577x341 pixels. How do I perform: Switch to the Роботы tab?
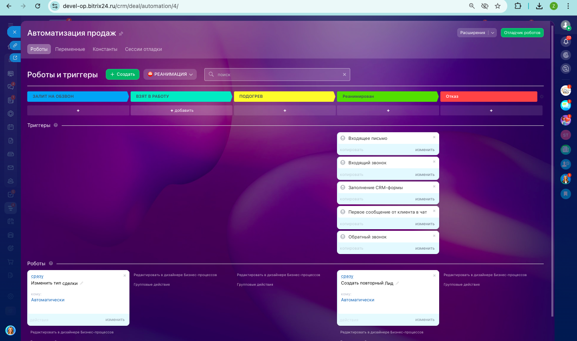tap(39, 49)
